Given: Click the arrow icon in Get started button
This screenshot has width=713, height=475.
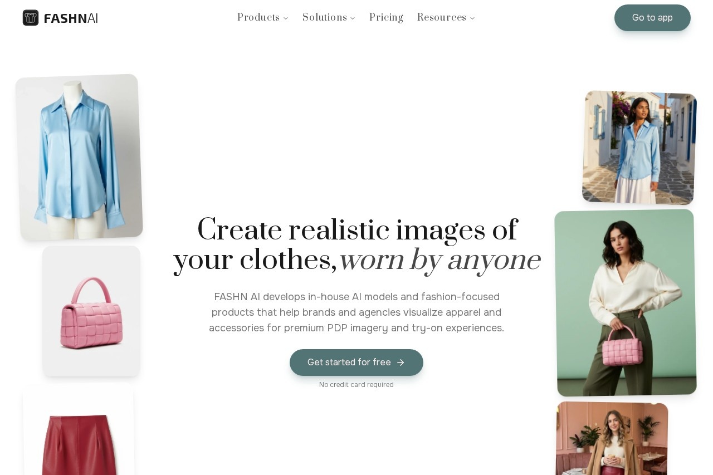Looking at the screenshot, I should [x=401, y=363].
